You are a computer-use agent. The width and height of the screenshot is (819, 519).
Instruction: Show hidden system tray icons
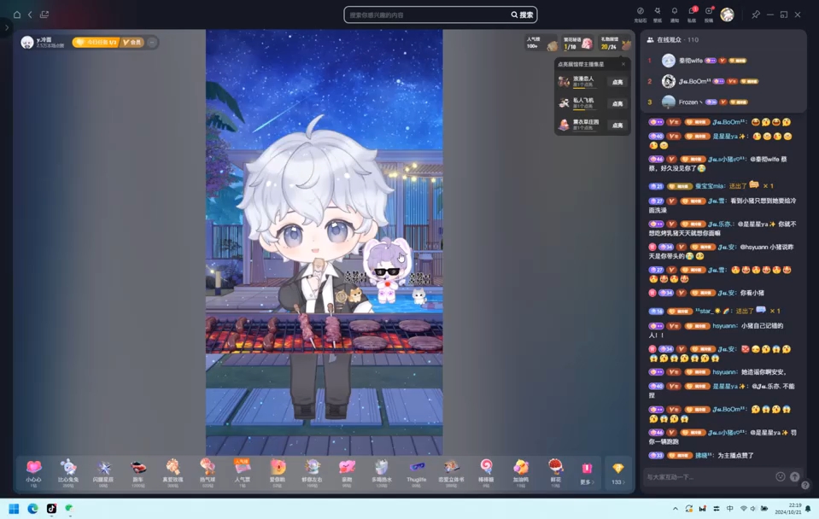coord(676,509)
